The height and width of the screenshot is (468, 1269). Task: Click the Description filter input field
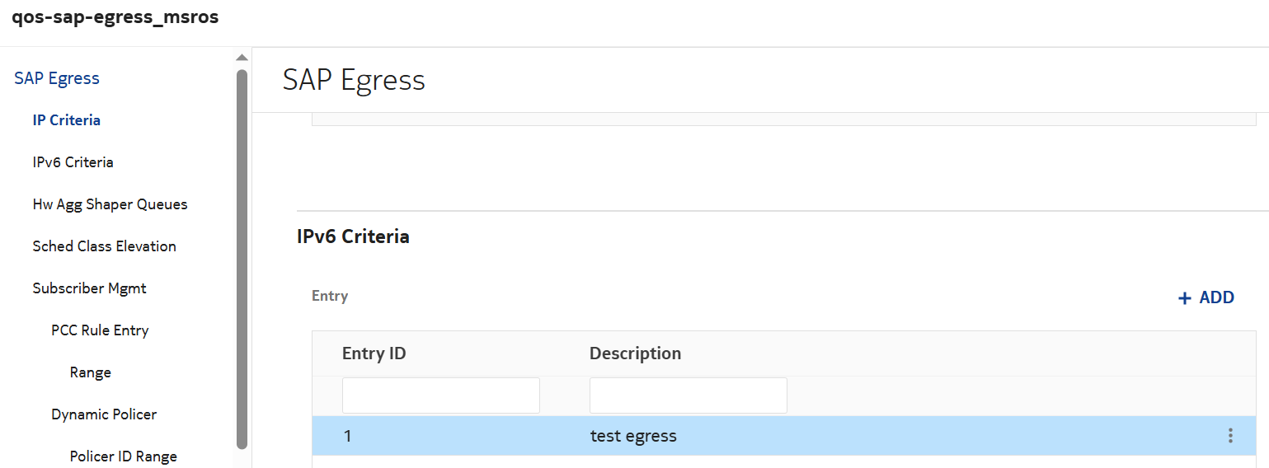pos(688,395)
